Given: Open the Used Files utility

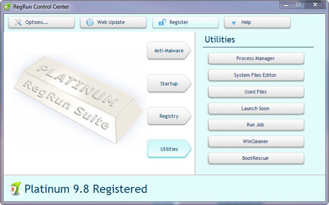Looking at the screenshot, I should 256,91.
